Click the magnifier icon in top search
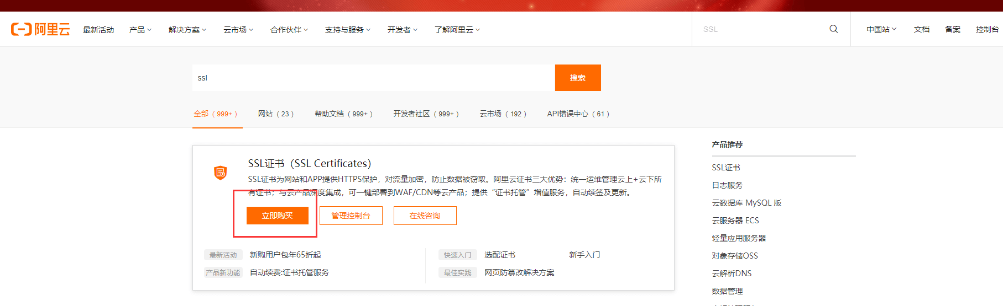Viewport: 1003px width, 306px height. pyautogui.click(x=834, y=29)
